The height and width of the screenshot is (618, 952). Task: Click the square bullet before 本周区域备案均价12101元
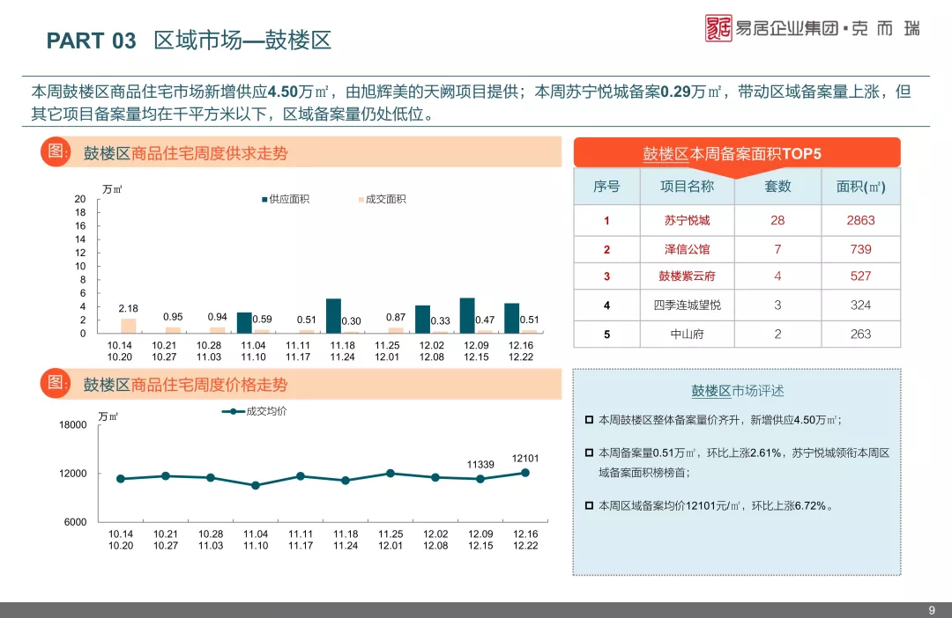click(x=589, y=505)
